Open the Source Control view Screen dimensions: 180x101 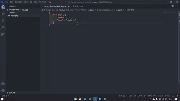pyautogui.click(x=3, y=20)
